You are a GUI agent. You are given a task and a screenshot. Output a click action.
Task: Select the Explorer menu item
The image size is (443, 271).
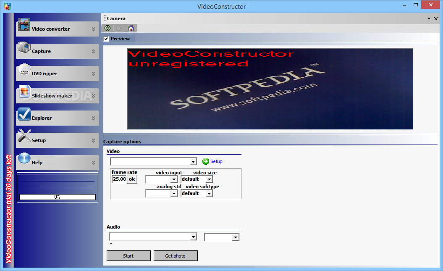[x=58, y=118]
